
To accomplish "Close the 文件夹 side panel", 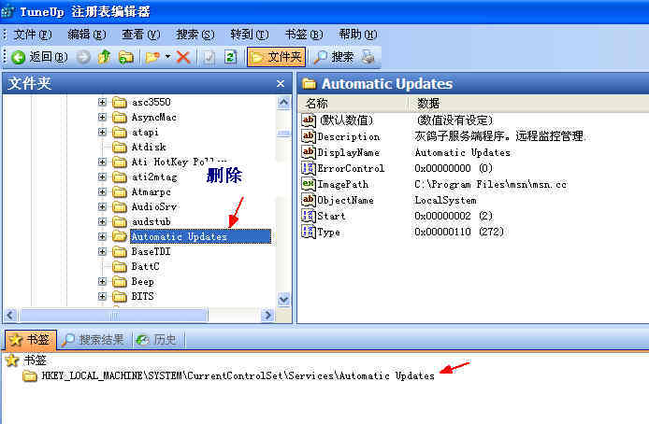I will click(x=281, y=83).
